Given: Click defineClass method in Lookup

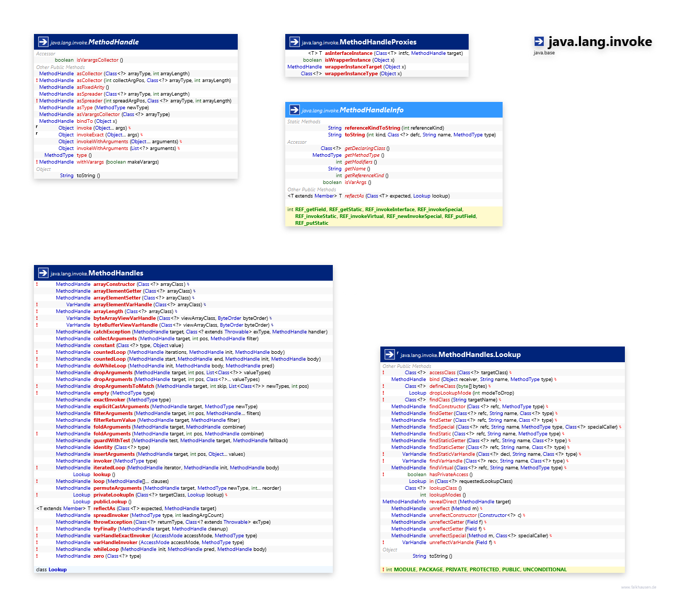Looking at the screenshot, I should 442,386.
